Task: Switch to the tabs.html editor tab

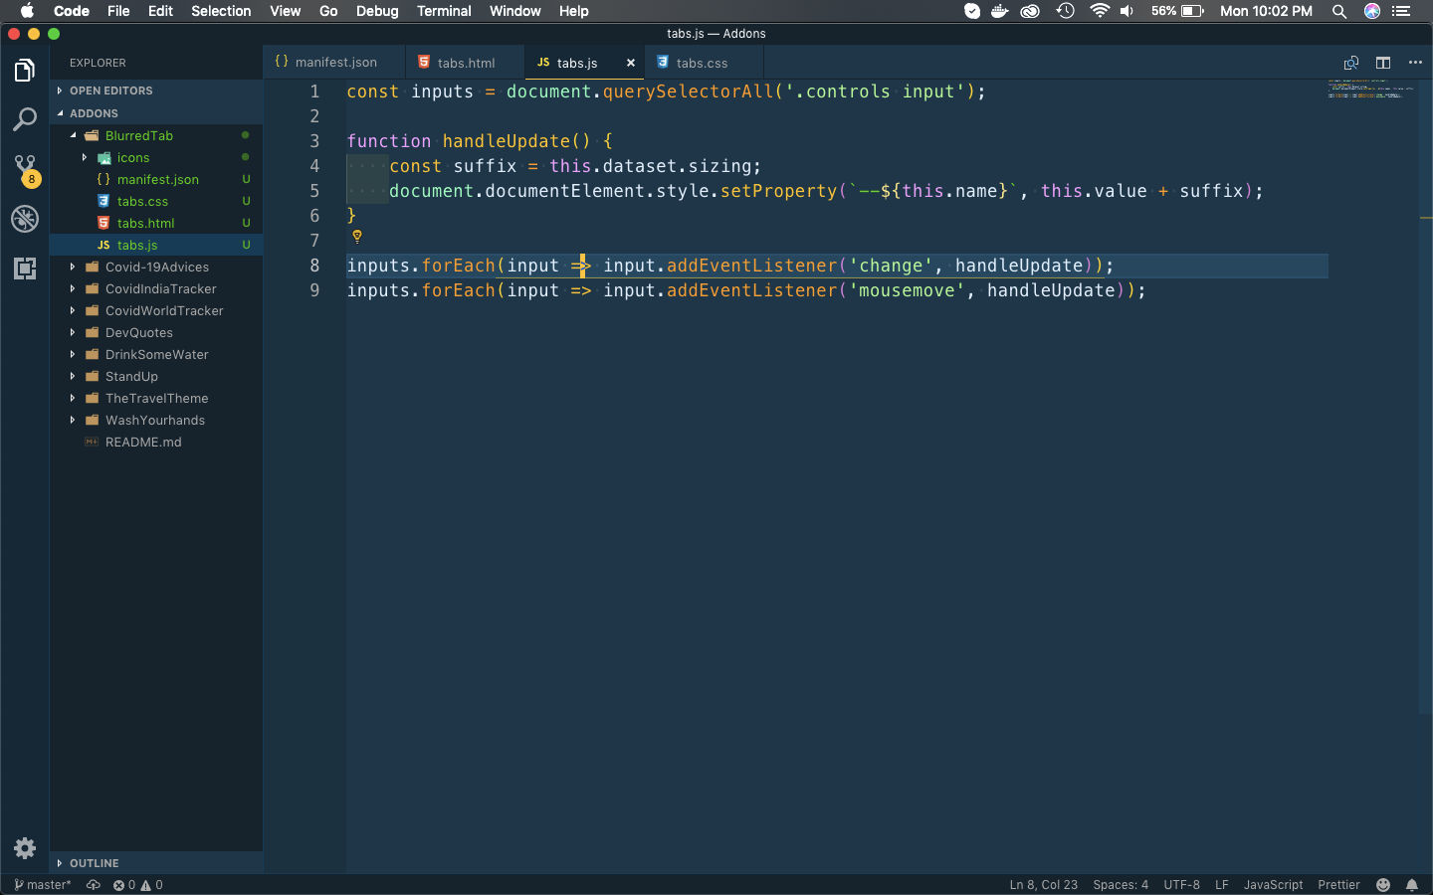Action: click(x=465, y=63)
